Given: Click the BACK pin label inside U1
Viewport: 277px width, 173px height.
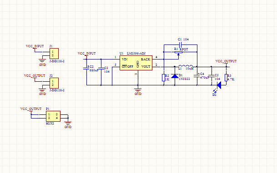Looking at the screenshot, I should (x=146, y=59).
